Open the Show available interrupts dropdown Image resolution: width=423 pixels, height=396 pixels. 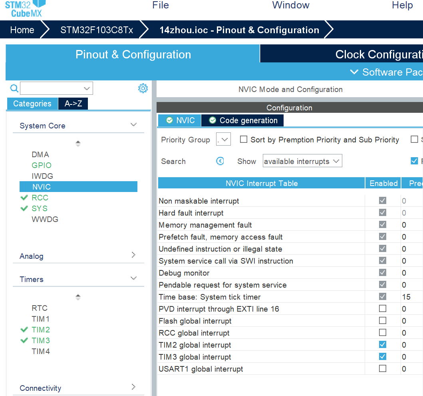[x=302, y=161]
